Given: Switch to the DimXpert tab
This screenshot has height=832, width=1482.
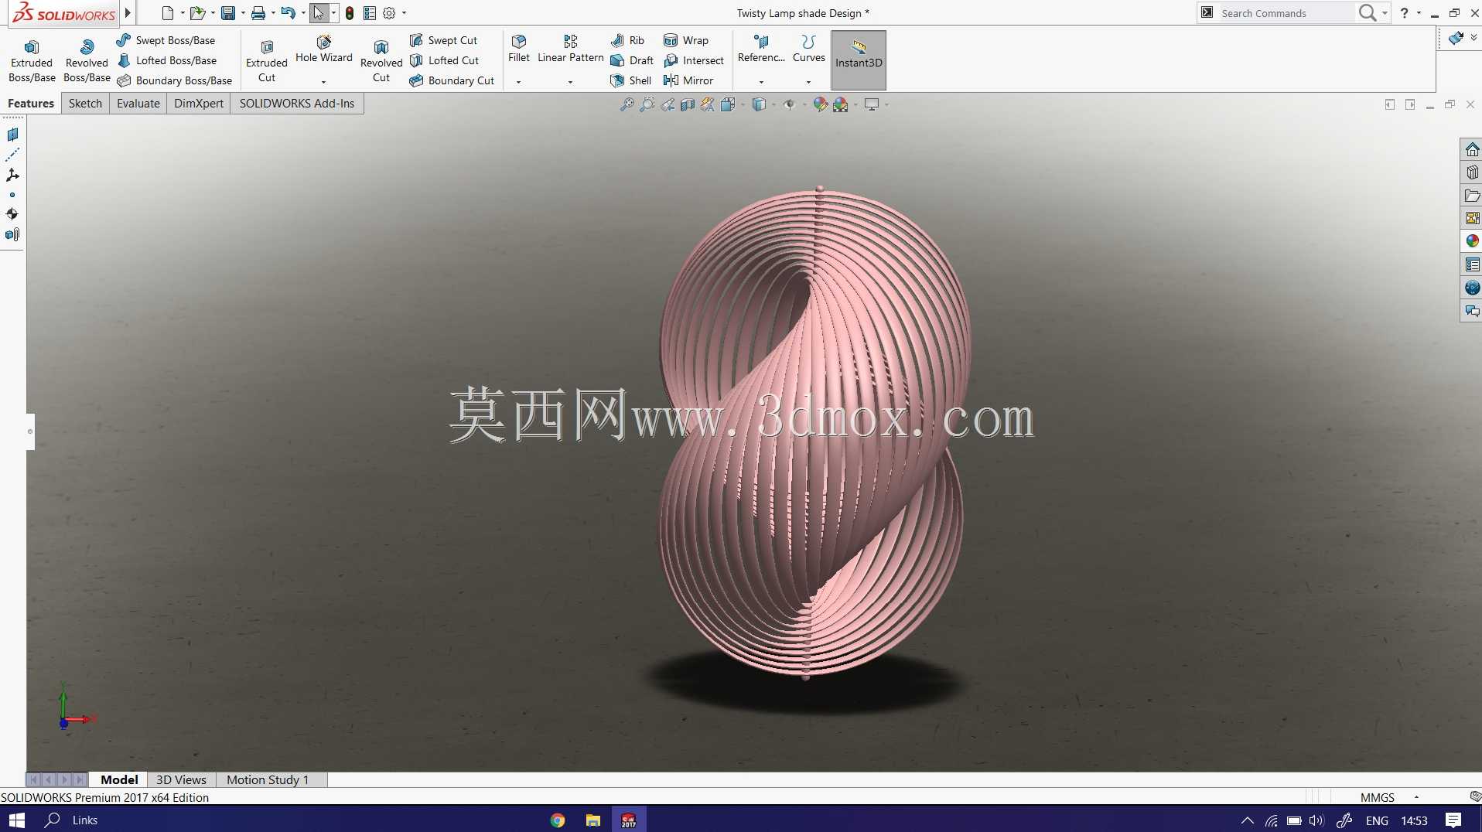Looking at the screenshot, I should 199,104.
